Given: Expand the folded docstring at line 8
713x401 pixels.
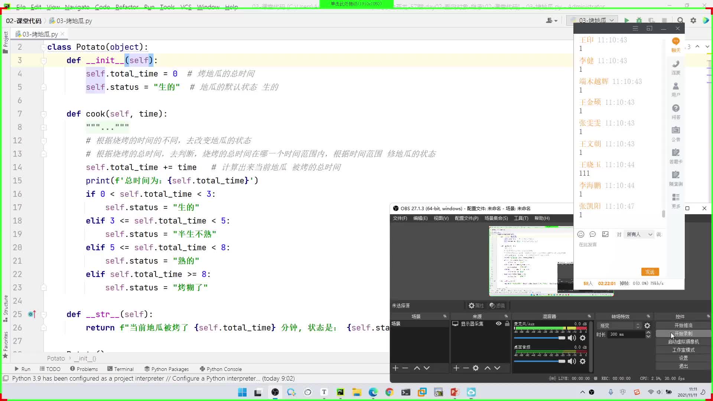Looking at the screenshot, I should [x=43, y=127].
